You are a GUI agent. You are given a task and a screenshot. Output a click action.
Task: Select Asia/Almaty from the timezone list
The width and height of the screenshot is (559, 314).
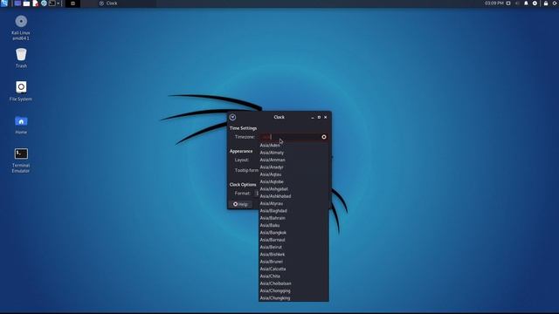pos(293,153)
